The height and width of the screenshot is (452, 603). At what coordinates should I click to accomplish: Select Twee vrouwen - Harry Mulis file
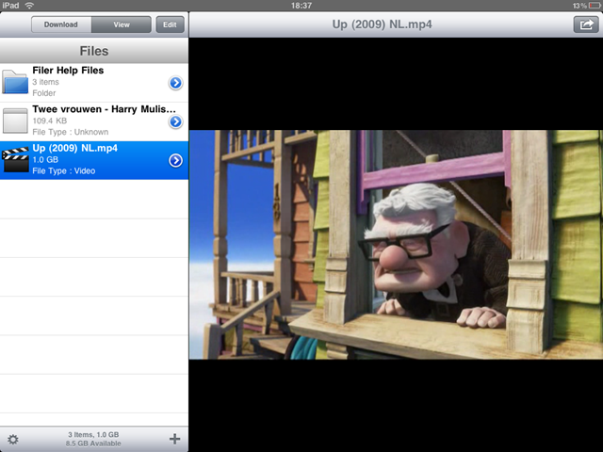[x=94, y=121]
